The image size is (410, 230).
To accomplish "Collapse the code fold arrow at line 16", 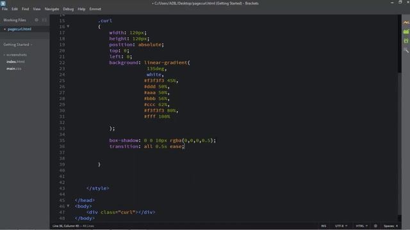I will click(68, 26).
